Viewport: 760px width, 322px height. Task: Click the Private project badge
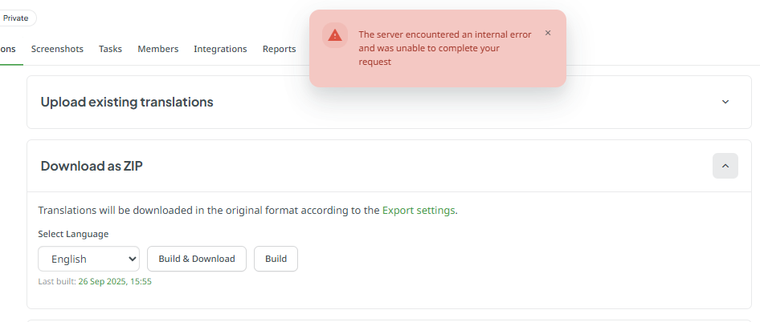16,18
